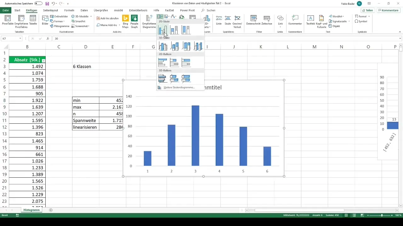Insert a Linie sparkline
The width and height of the screenshot is (403, 226).
219,20
